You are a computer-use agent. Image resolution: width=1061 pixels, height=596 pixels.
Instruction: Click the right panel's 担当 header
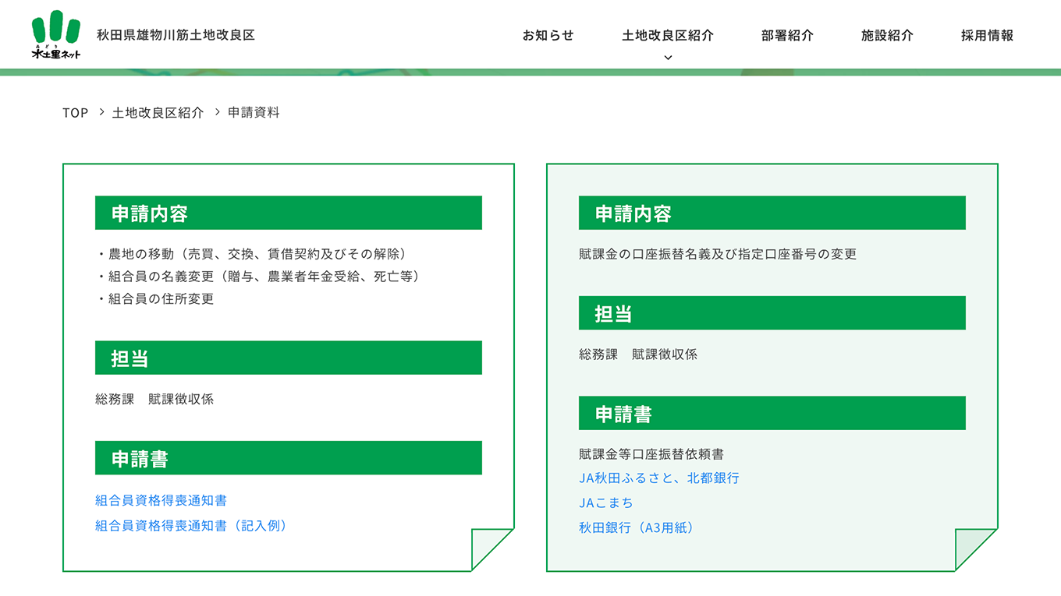(772, 312)
